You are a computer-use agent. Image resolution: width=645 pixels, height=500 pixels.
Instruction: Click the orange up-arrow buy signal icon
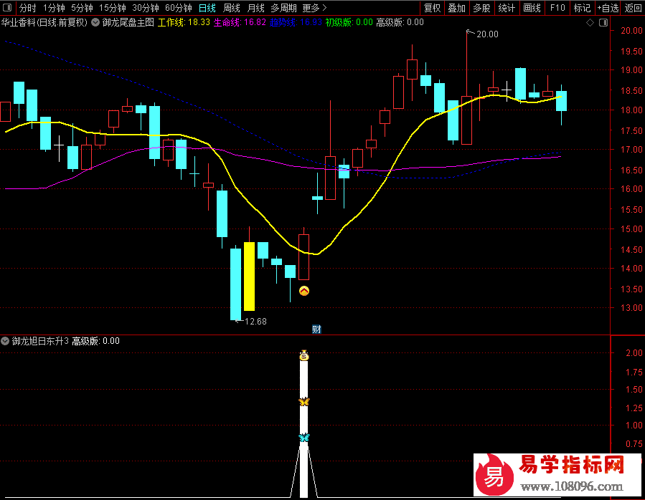(x=304, y=291)
